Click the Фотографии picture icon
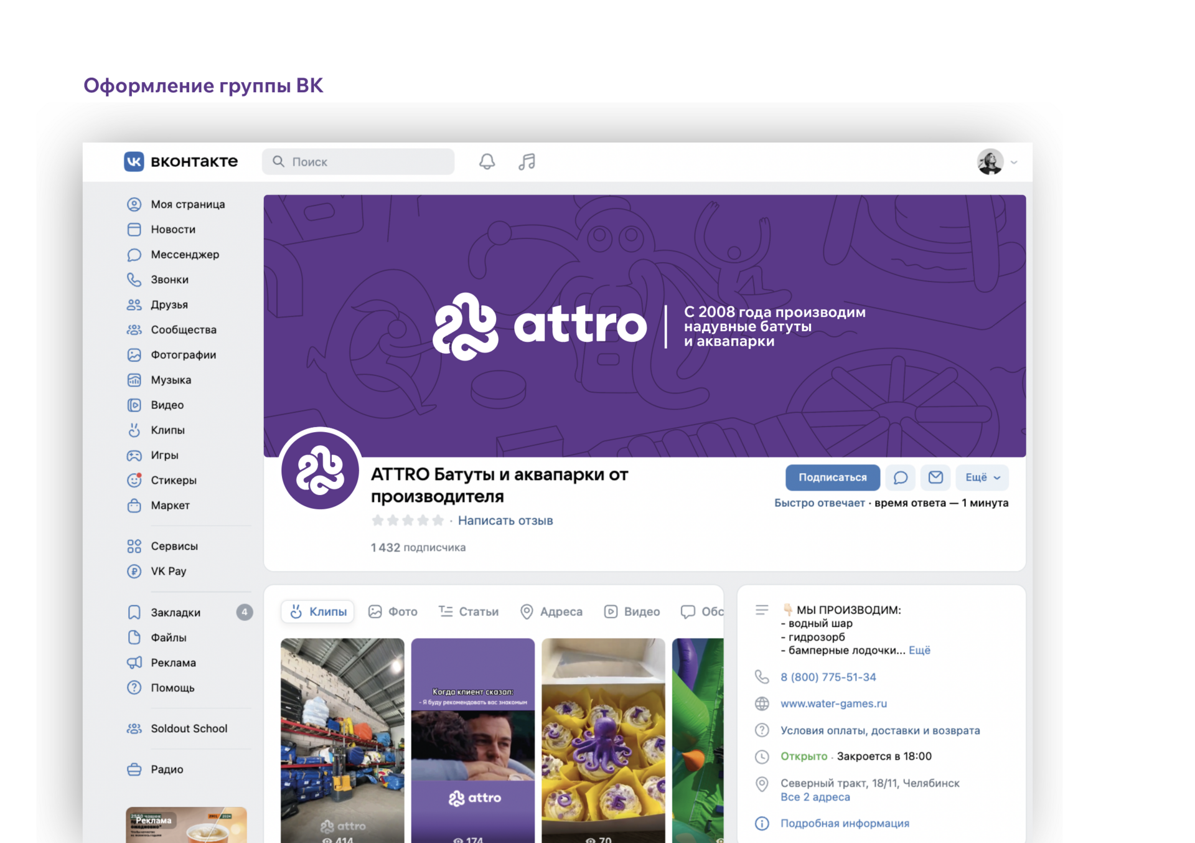The width and height of the screenshot is (1195, 843). pos(134,355)
